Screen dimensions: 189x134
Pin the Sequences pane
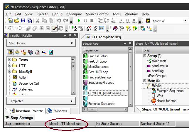(130, 43)
